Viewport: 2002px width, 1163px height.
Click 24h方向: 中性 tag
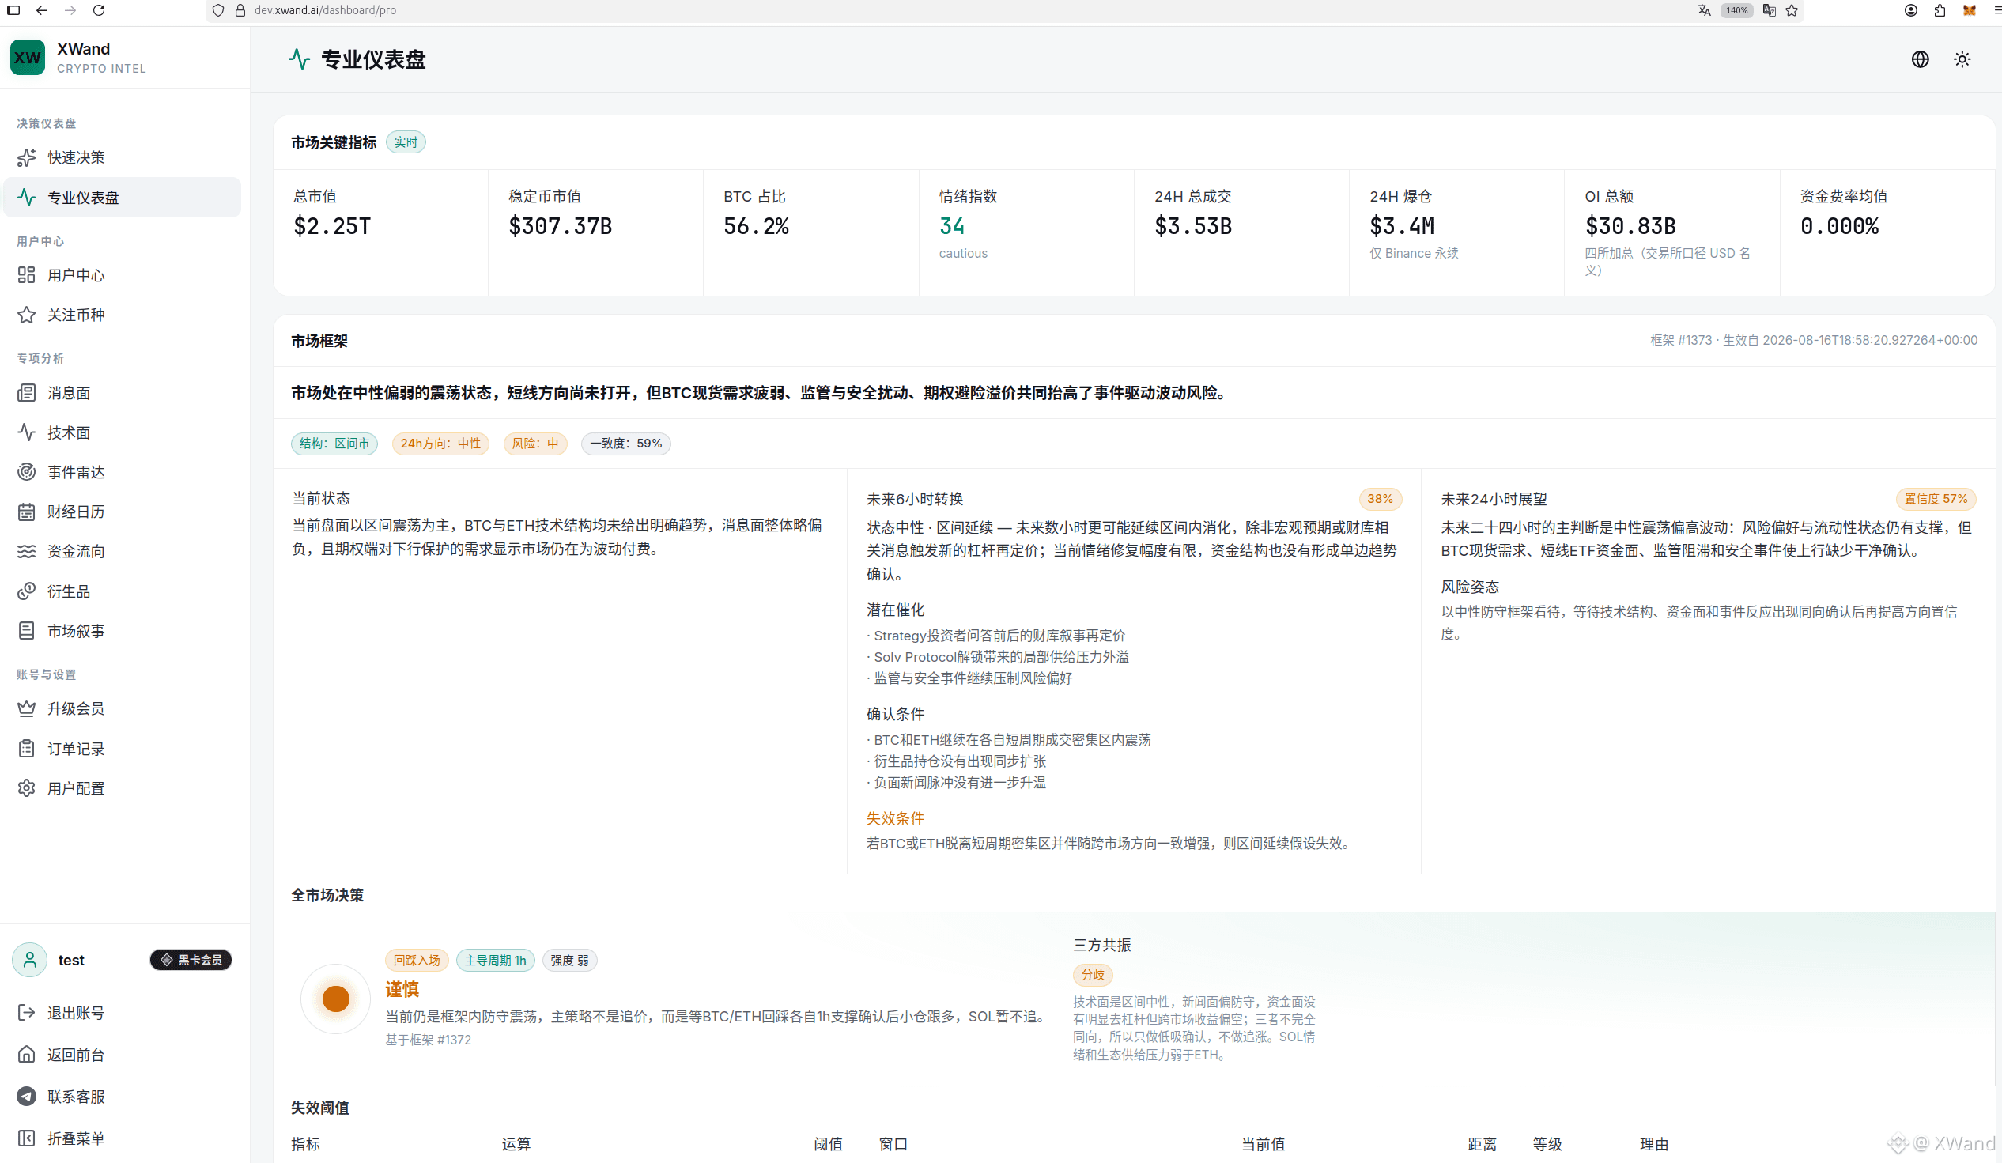click(x=441, y=444)
